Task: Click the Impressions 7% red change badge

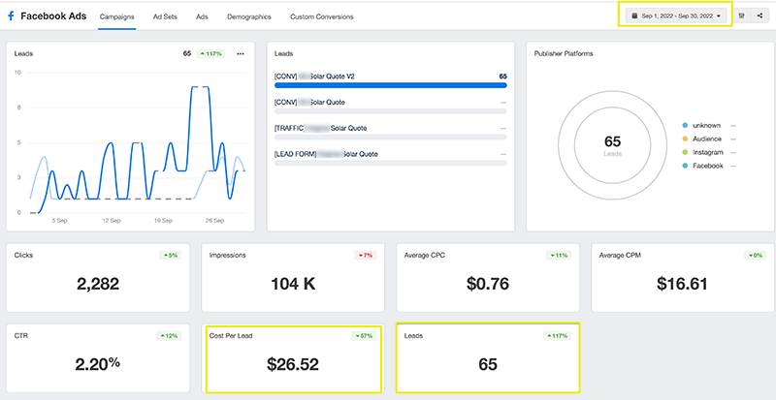Action: click(x=366, y=256)
